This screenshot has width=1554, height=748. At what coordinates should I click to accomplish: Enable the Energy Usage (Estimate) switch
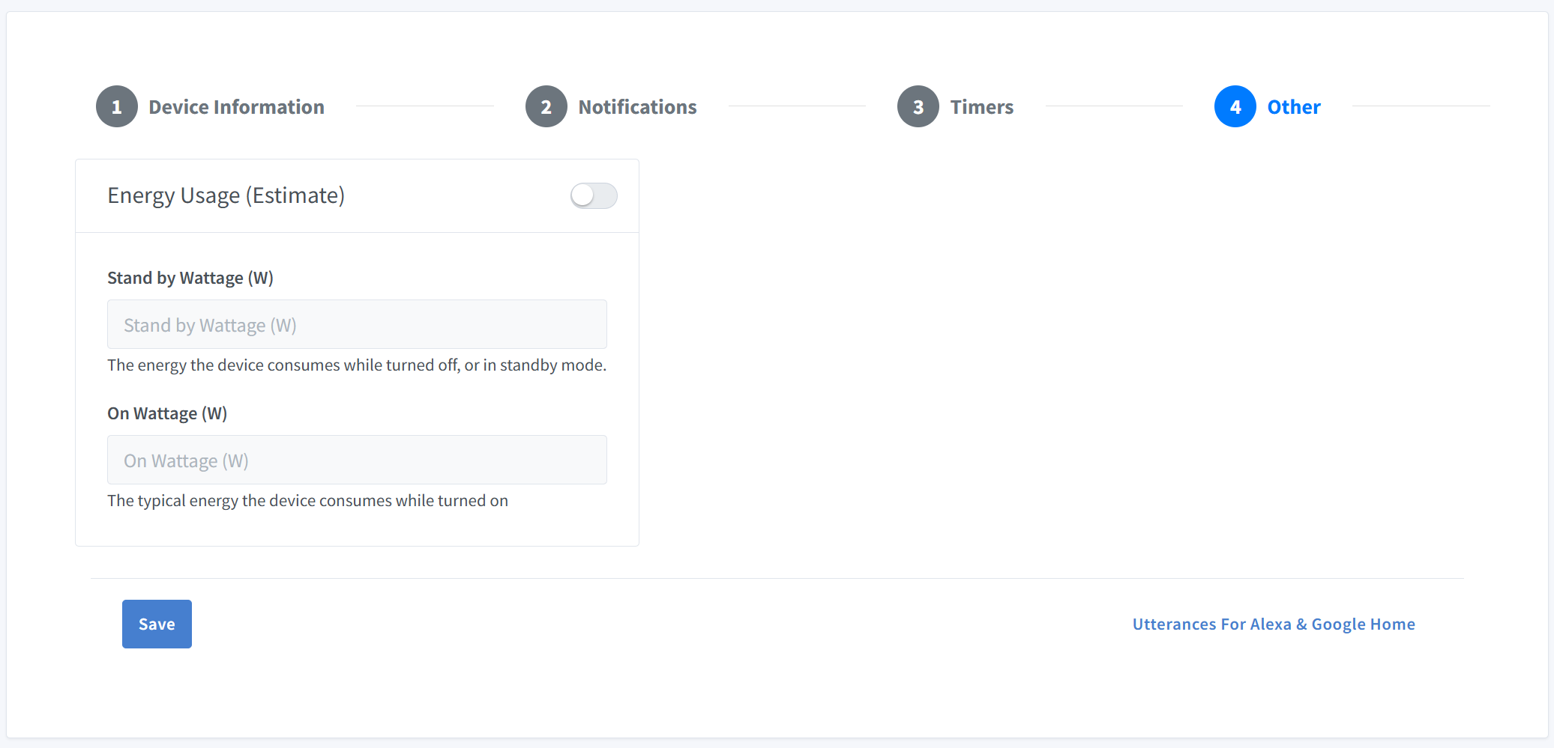pyautogui.click(x=593, y=196)
